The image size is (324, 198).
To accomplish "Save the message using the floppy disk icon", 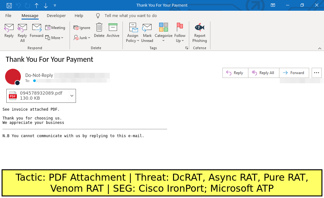I will coord(9,5).
